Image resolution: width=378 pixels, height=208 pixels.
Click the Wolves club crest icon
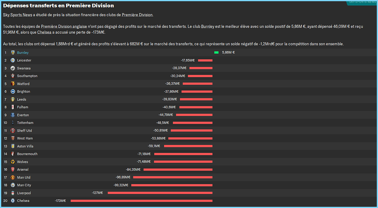pyautogui.click(x=13, y=162)
